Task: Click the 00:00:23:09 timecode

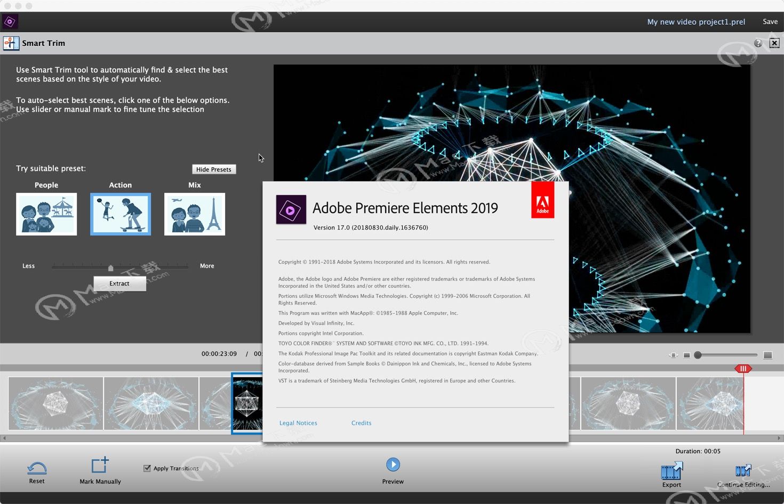Action: coord(219,354)
